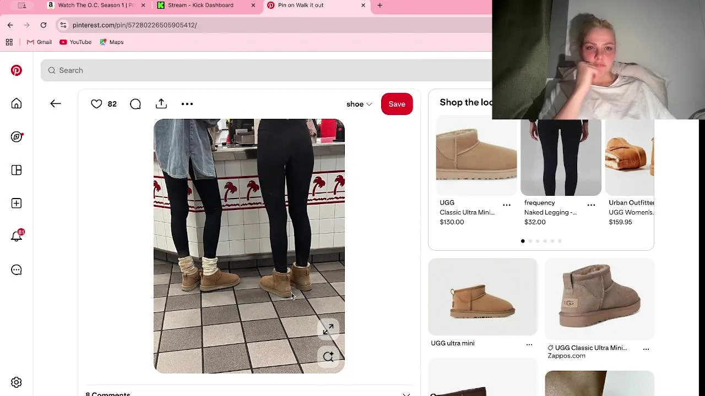Open Urban Outfitters UGG product image
The width and height of the screenshot is (705, 396).
click(630, 157)
